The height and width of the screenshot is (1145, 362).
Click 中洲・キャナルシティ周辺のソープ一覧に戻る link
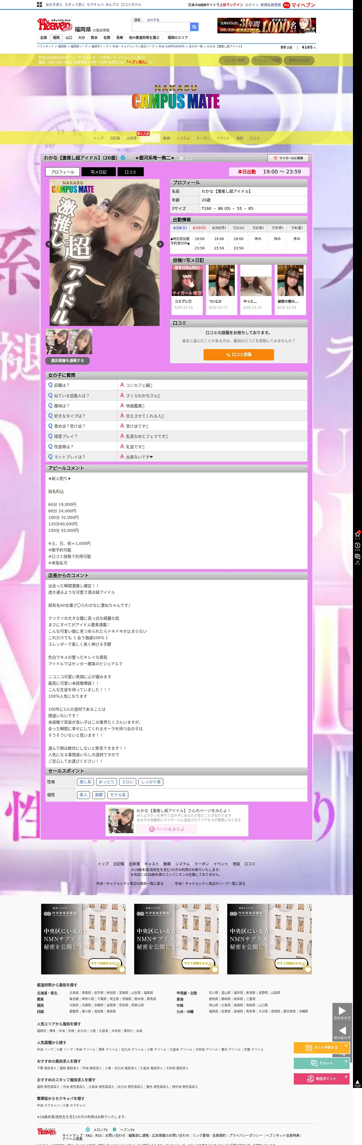pos(210,883)
